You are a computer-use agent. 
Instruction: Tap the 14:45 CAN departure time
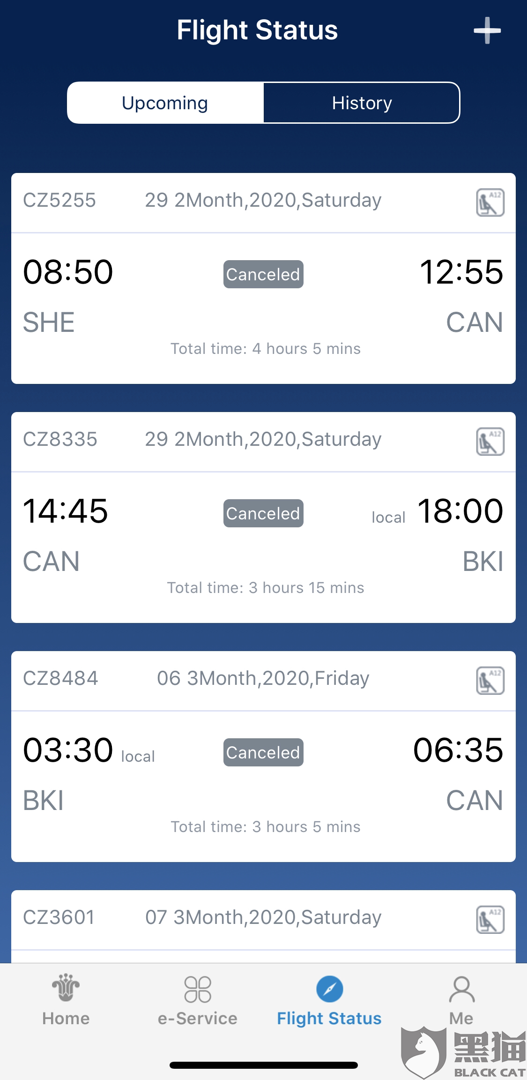66,511
